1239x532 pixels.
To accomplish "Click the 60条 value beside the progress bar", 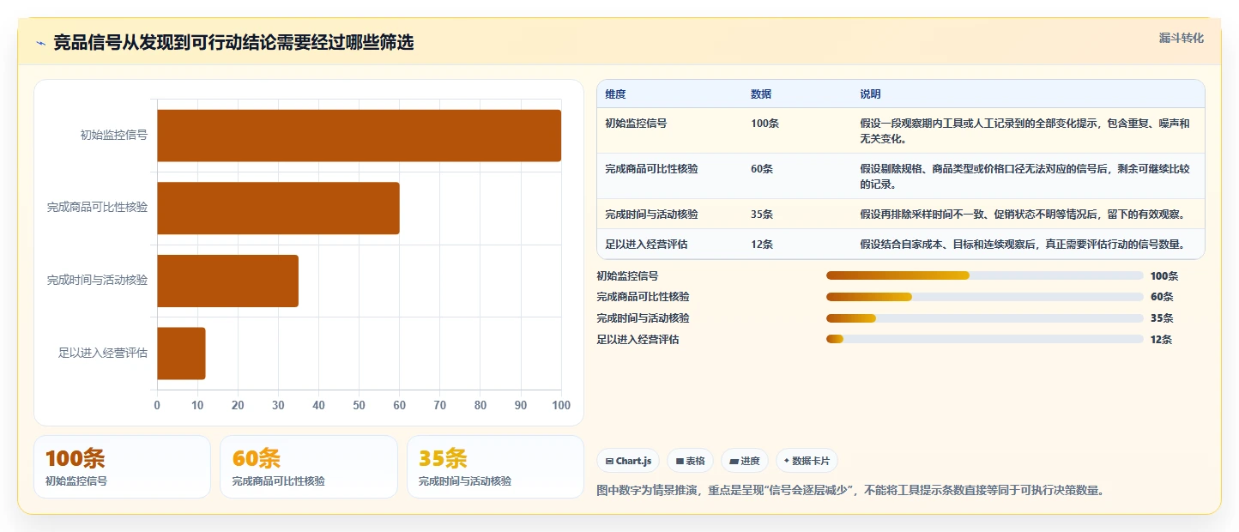I will coord(1162,297).
